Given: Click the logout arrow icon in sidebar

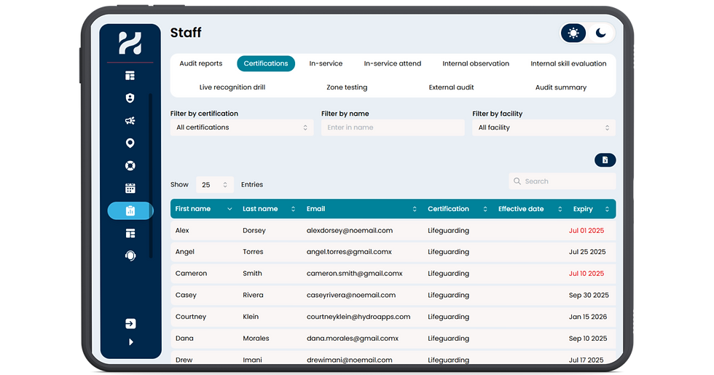Looking at the screenshot, I should coord(130,323).
